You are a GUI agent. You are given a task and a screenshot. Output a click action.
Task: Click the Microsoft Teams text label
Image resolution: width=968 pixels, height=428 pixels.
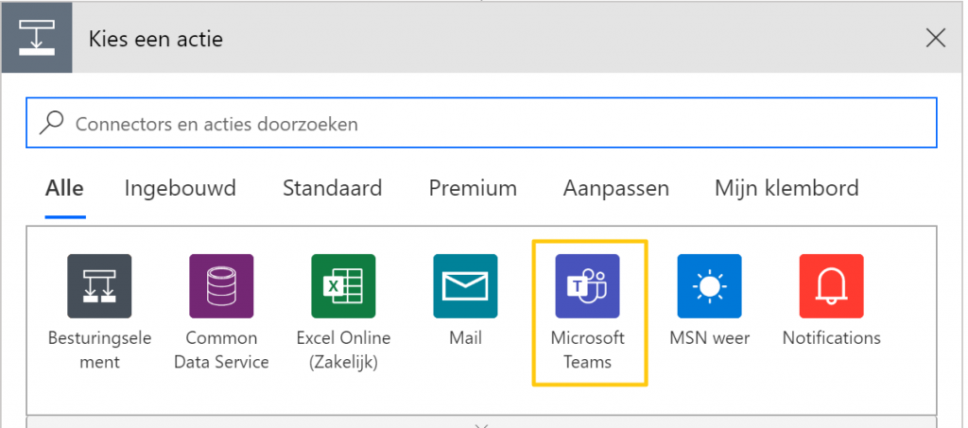tap(588, 350)
